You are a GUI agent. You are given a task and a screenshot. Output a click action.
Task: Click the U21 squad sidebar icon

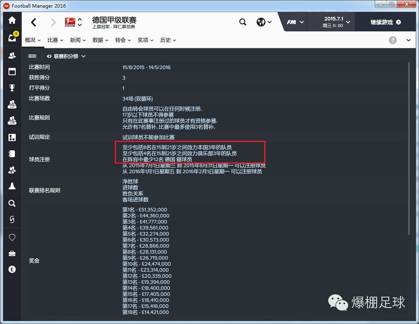click(12, 105)
